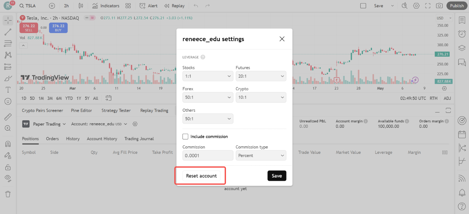Enable the Include commission checkbox
The height and width of the screenshot is (214, 469).
click(185, 137)
